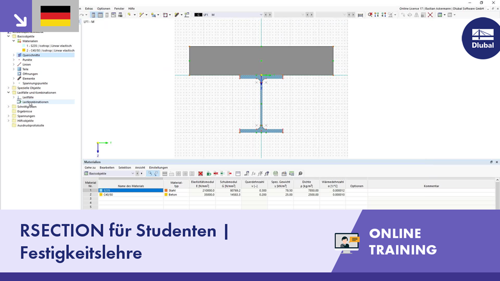Click next load case arrow next to LF1
The height and width of the screenshot is (281, 500).
click(x=270, y=15)
